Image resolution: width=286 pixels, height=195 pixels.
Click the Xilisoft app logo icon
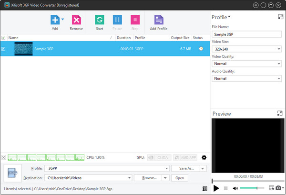point(7,5)
